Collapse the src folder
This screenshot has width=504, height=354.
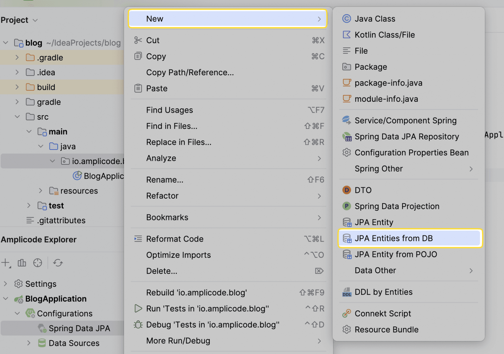17,117
